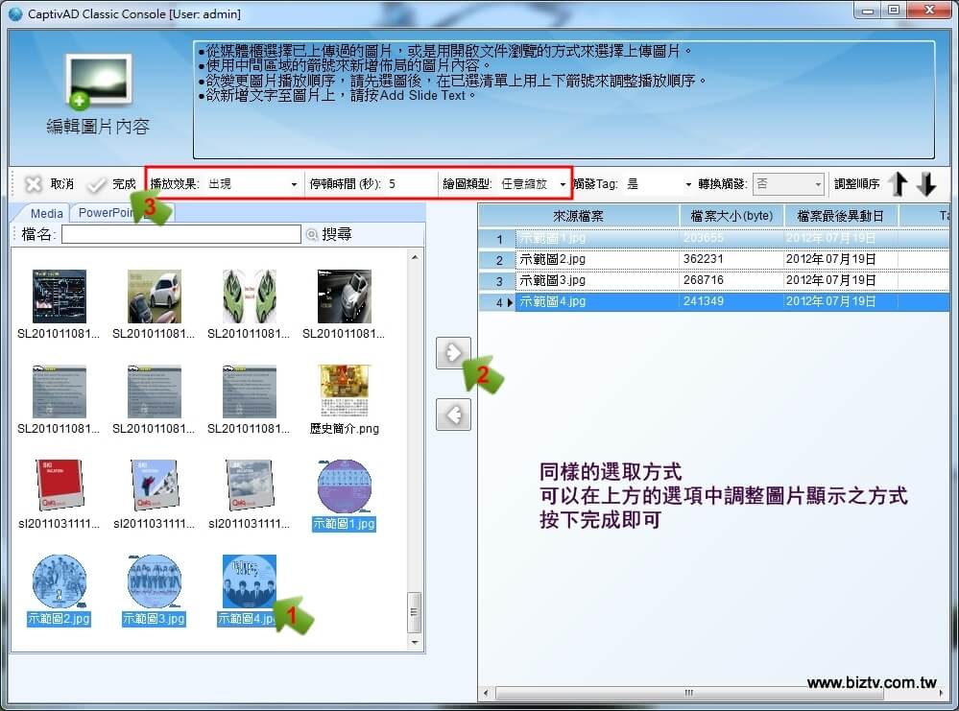Open the 轉換觸發 combo box
The height and width of the screenshot is (711, 959).
788,184
